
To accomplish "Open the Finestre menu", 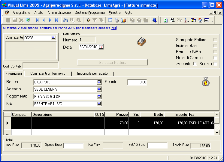I will (115, 13).
